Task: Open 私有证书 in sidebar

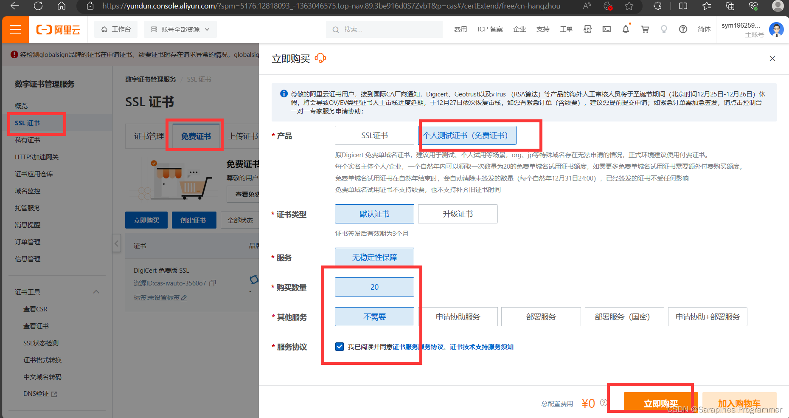Action: click(x=28, y=140)
